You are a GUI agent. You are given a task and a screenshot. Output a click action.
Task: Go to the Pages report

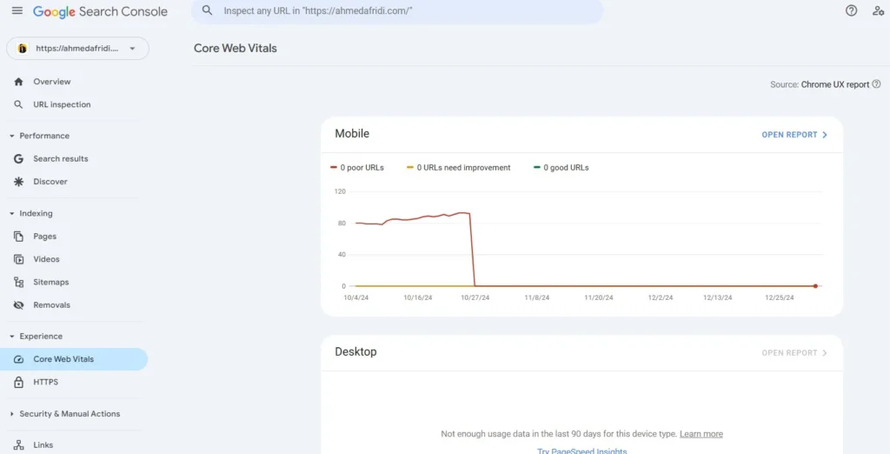click(x=44, y=237)
